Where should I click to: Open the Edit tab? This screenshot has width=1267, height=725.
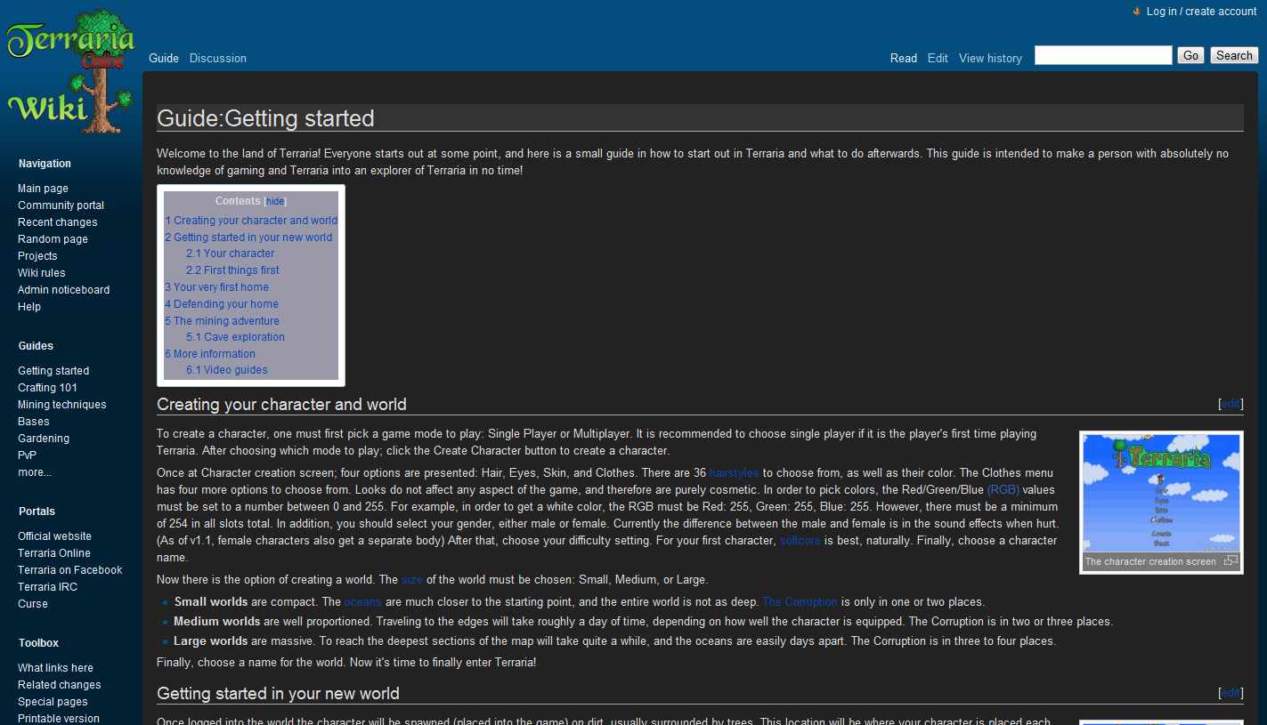pyautogui.click(x=938, y=58)
